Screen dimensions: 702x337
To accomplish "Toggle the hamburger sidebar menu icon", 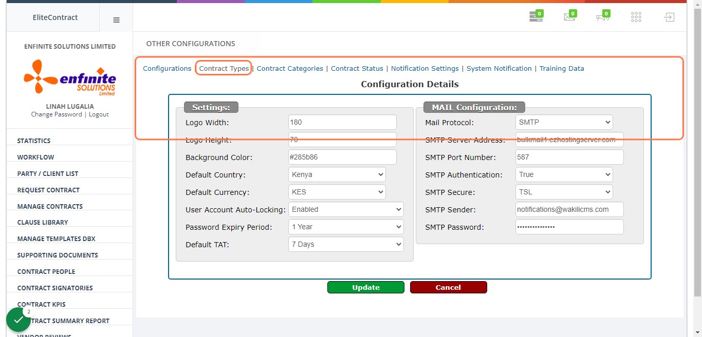I will tap(116, 20).
